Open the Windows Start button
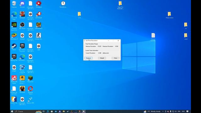Screen dimensions: 201x113 point(12,111)
